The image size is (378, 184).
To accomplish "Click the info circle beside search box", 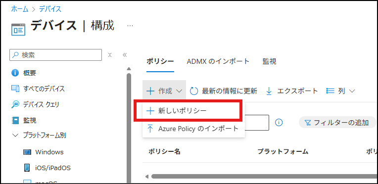I will [279, 123].
